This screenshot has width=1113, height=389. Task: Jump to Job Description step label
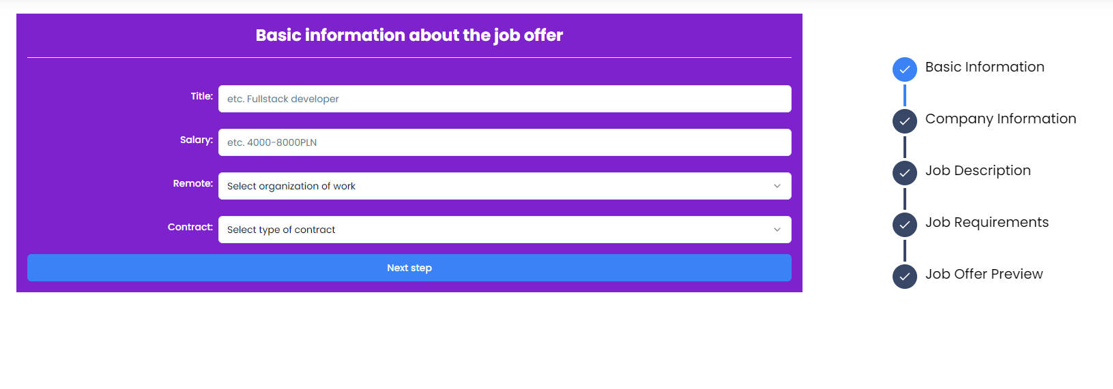tap(978, 170)
